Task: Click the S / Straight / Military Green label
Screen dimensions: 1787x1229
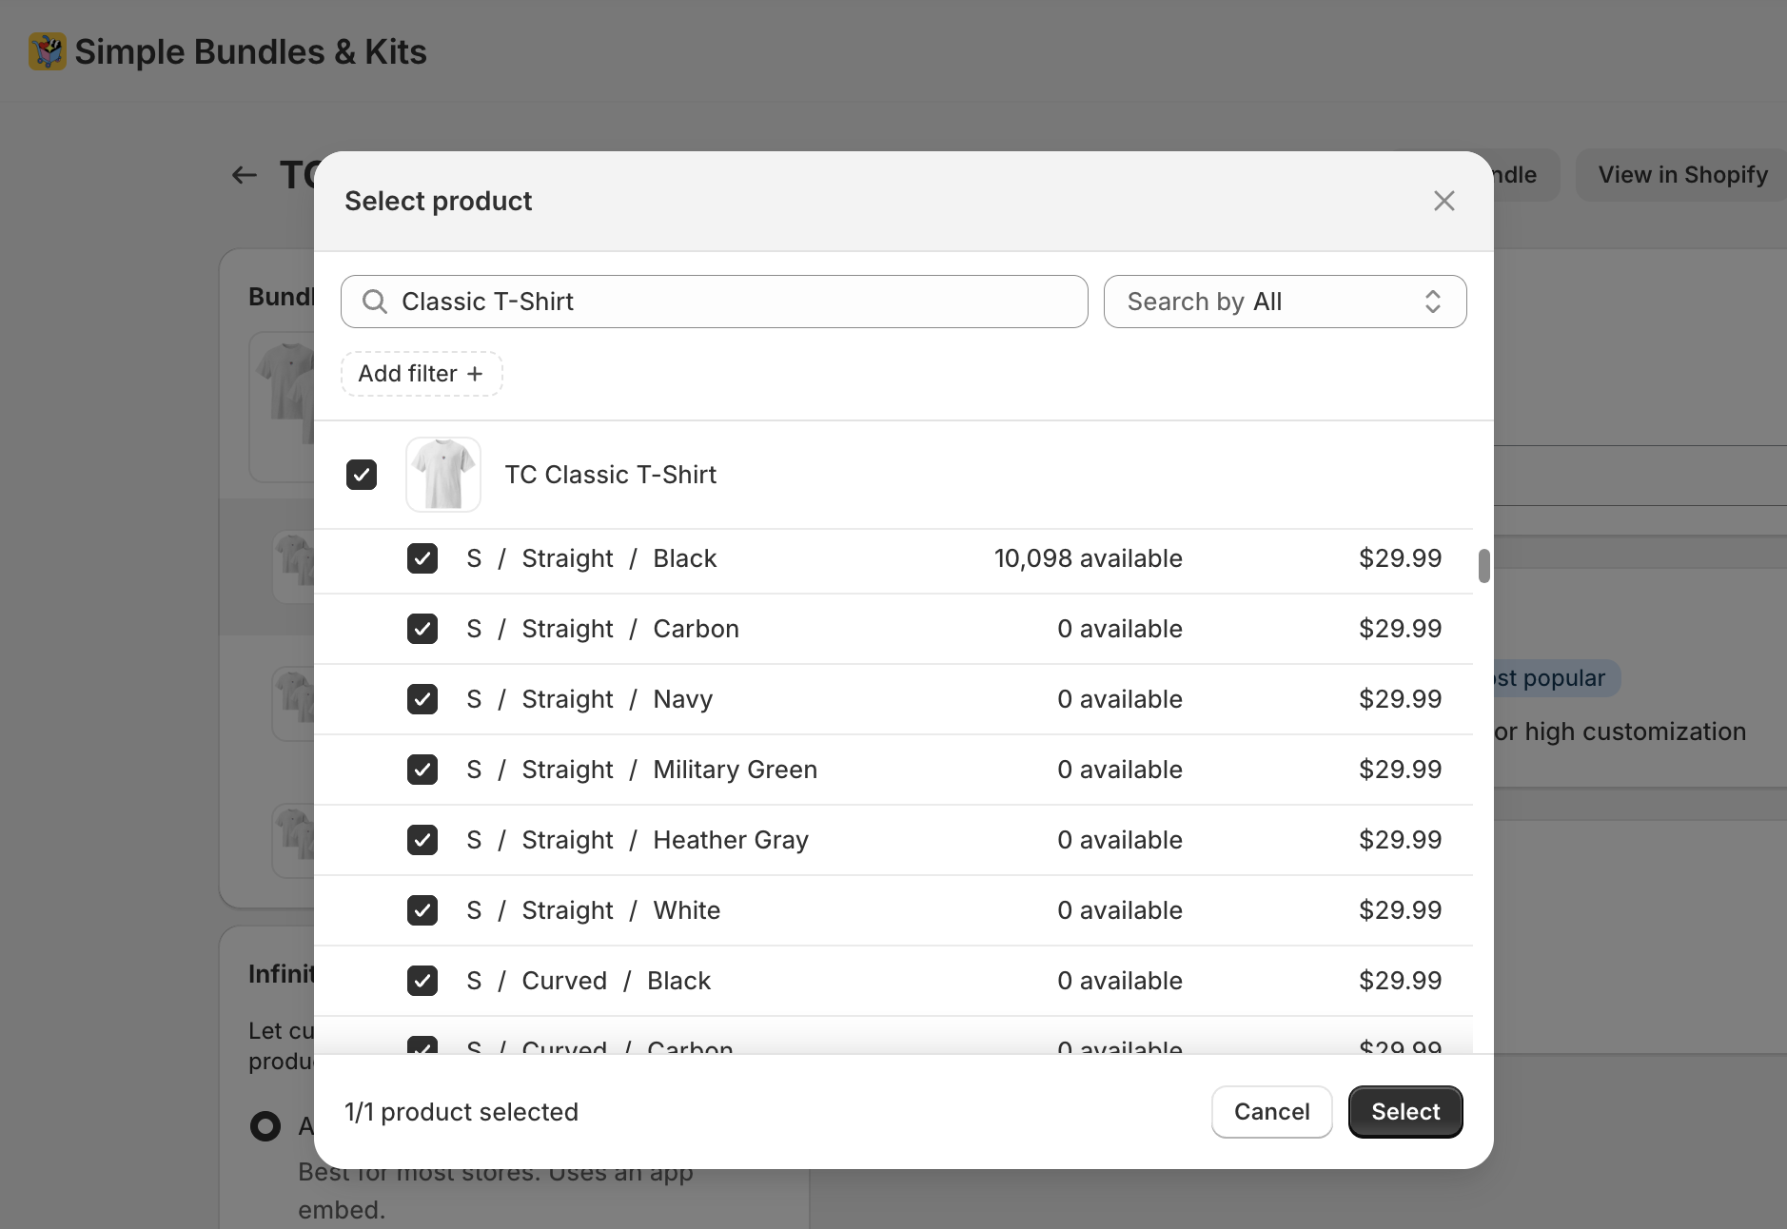Action: click(x=641, y=770)
